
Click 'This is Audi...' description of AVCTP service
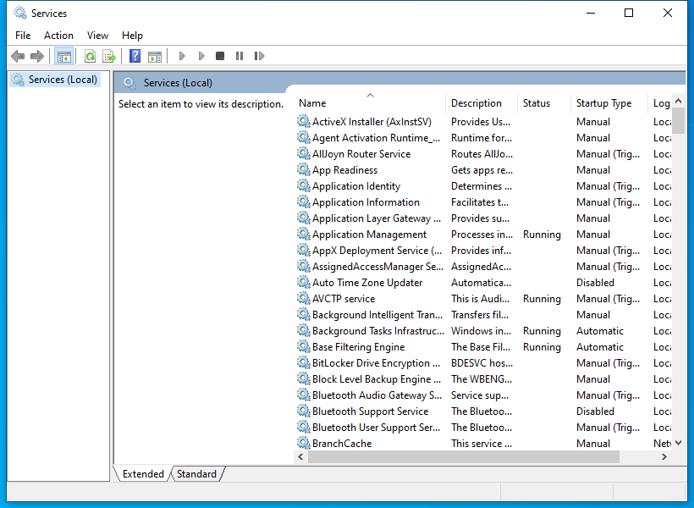pos(480,299)
